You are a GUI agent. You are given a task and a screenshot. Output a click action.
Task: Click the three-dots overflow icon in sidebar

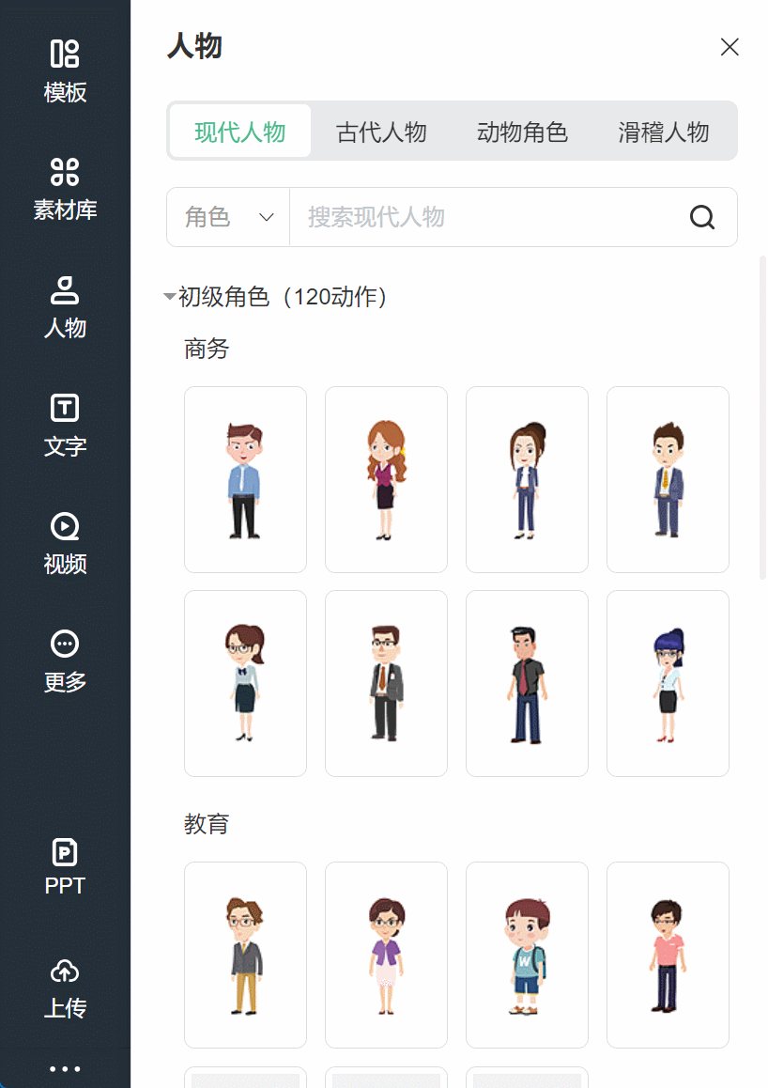(65, 1069)
